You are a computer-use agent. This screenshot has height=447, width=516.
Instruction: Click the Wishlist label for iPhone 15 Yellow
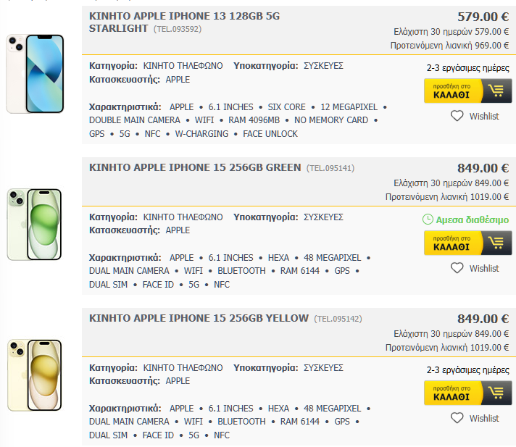point(484,418)
